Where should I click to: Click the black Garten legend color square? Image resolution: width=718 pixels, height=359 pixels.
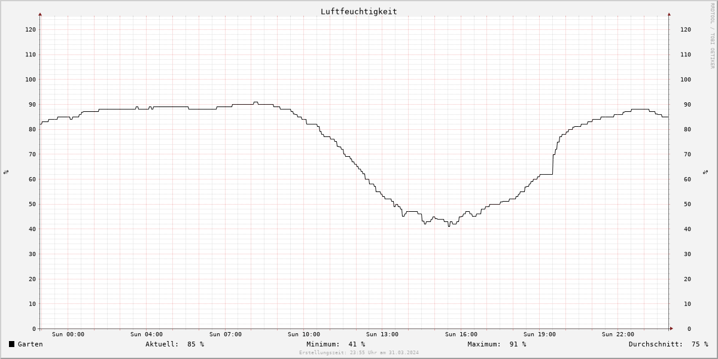(11, 344)
